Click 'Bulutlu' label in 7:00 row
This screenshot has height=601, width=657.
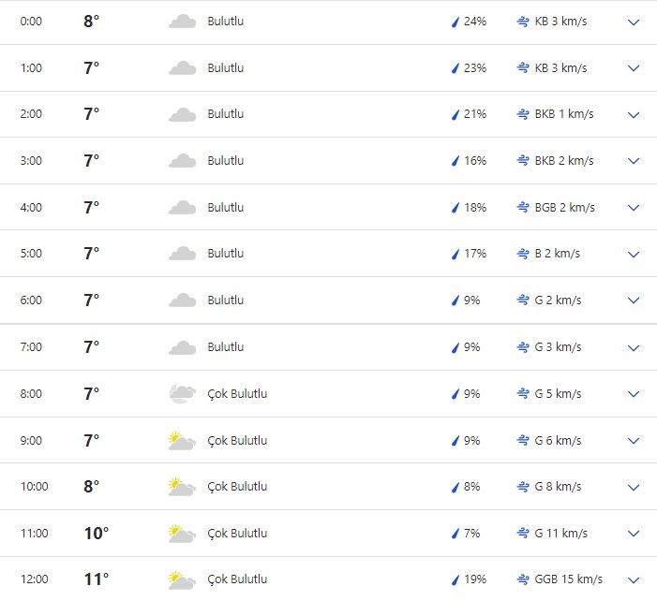coord(226,347)
